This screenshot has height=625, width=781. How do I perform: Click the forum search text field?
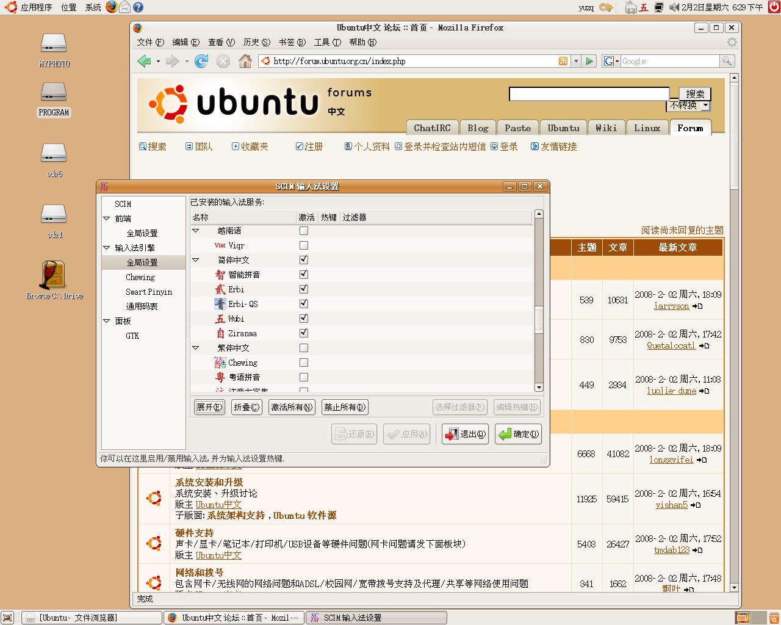589,94
